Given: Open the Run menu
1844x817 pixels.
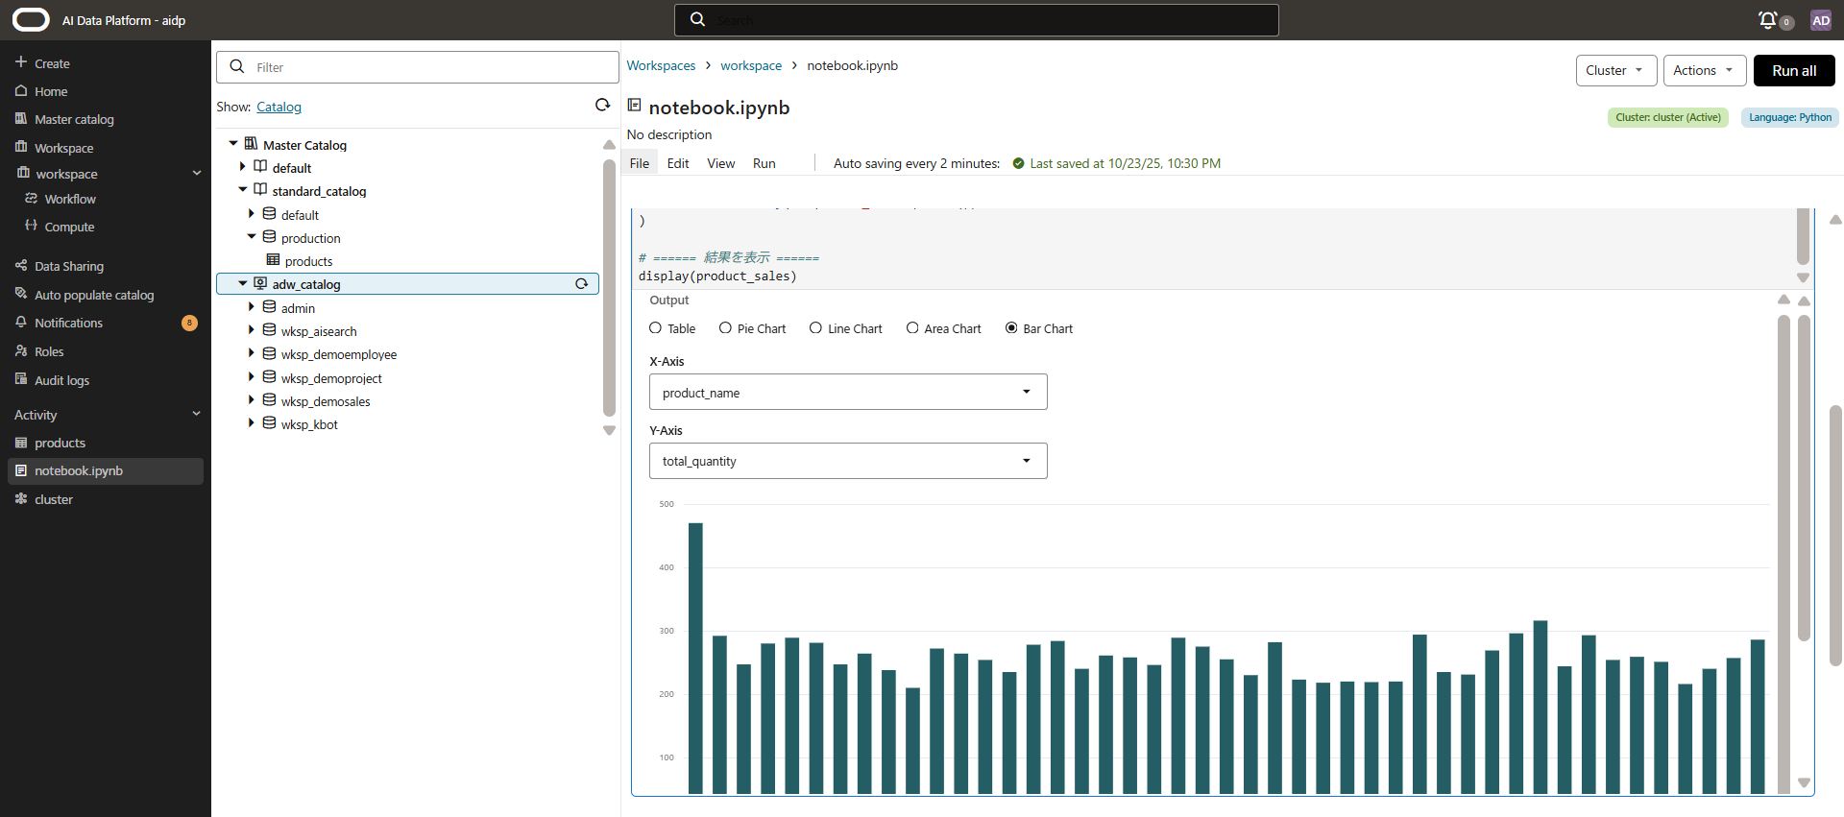Looking at the screenshot, I should tap(764, 163).
